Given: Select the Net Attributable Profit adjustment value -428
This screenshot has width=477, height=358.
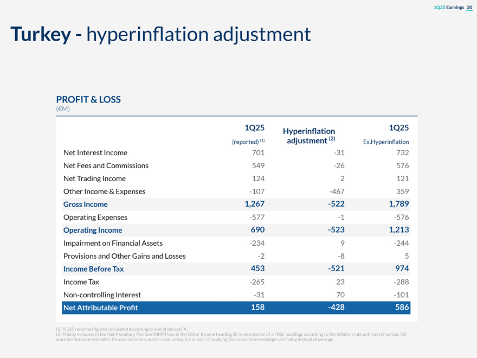Looking at the screenshot, I should [336, 307].
